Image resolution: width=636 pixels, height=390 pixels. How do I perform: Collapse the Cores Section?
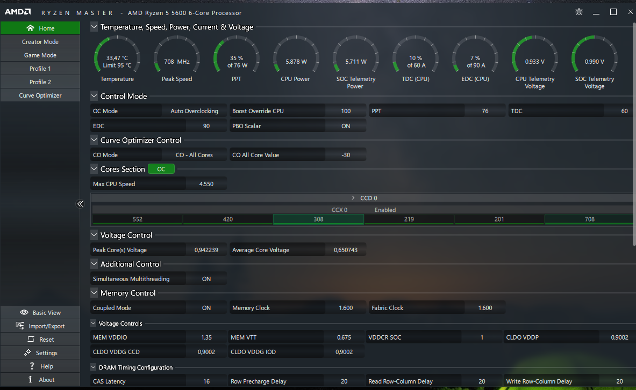tap(94, 168)
